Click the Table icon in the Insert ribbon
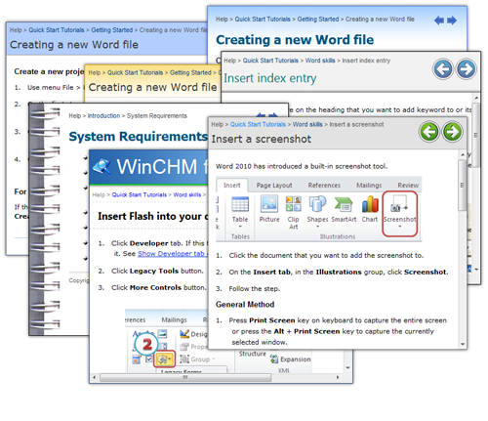Screen dimensions: 488x421 240,204
